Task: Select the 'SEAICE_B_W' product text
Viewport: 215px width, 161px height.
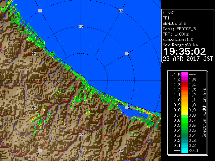Action: point(174,23)
